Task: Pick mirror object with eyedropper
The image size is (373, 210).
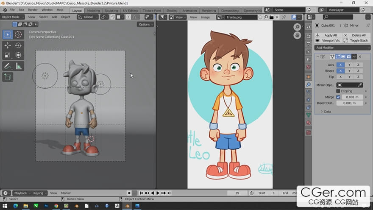Action: pos(360,85)
